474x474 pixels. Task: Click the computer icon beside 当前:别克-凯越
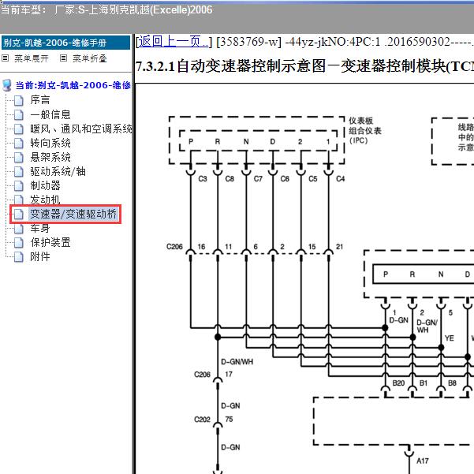click(x=7, y=85)
